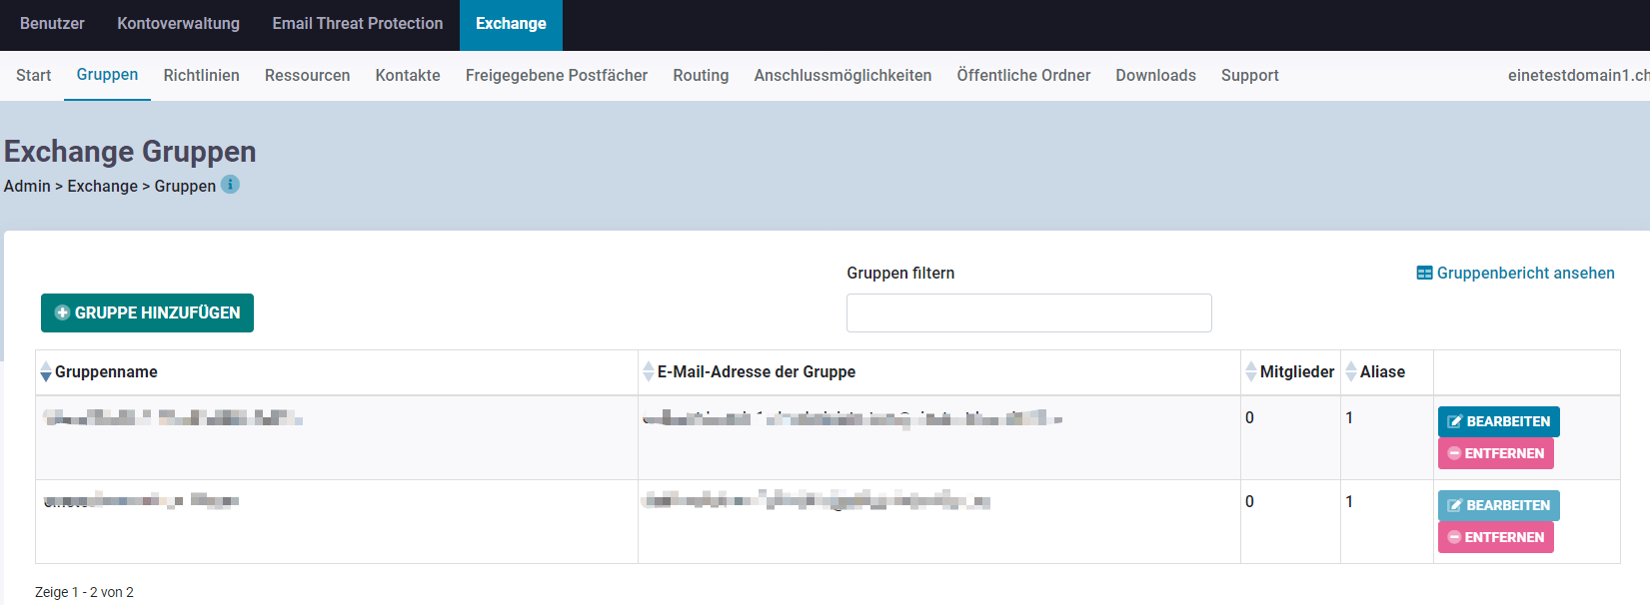
Task: Open the Gruppenbericht ansehen link
Action: click(x=1525, y=274)
